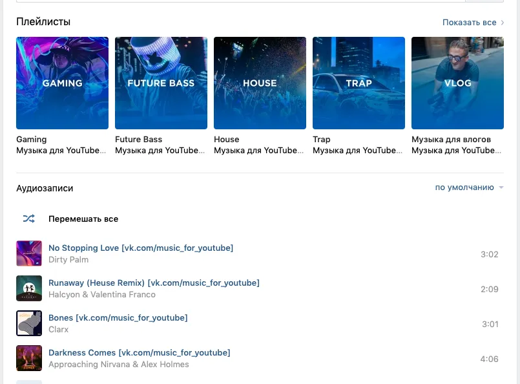Viewport: 520px width, 384px height.
Task: Click the Trap playlist author subtitle
Action: (358, 151)
